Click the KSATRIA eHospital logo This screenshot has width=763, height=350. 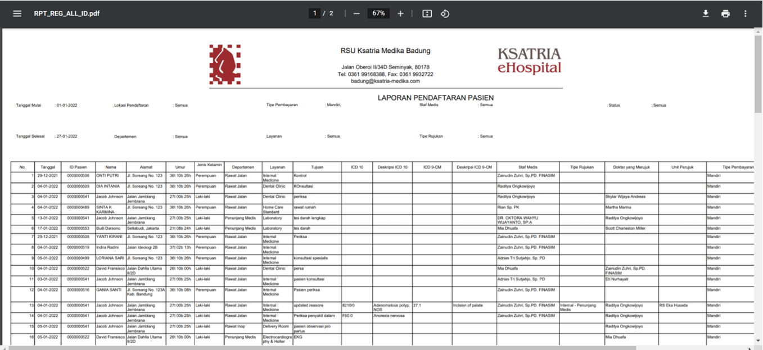[529, 61]
